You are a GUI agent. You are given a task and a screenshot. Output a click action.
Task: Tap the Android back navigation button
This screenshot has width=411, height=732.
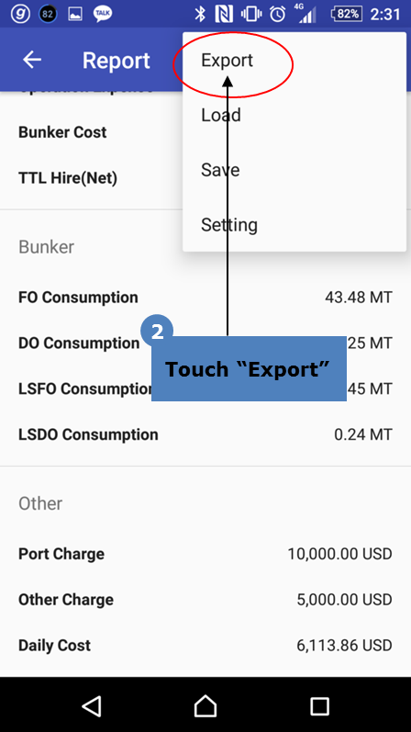coord(92,705)
